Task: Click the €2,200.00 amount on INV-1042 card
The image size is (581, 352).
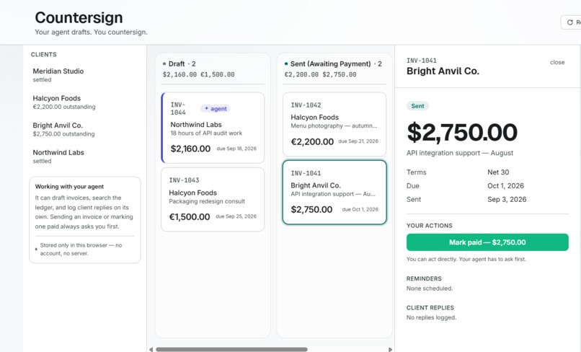Action: 312,141
